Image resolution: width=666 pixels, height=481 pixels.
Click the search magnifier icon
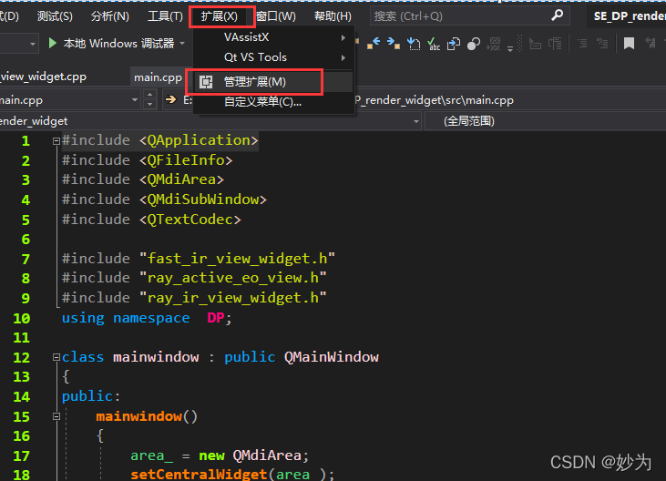point(557,15)
